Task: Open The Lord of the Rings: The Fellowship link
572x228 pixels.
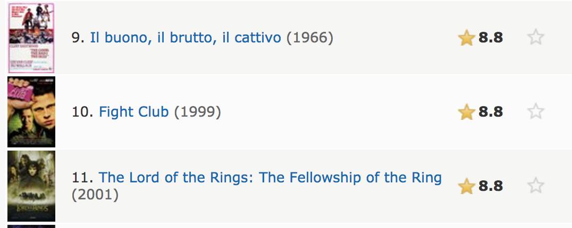Action: point(270,178)
